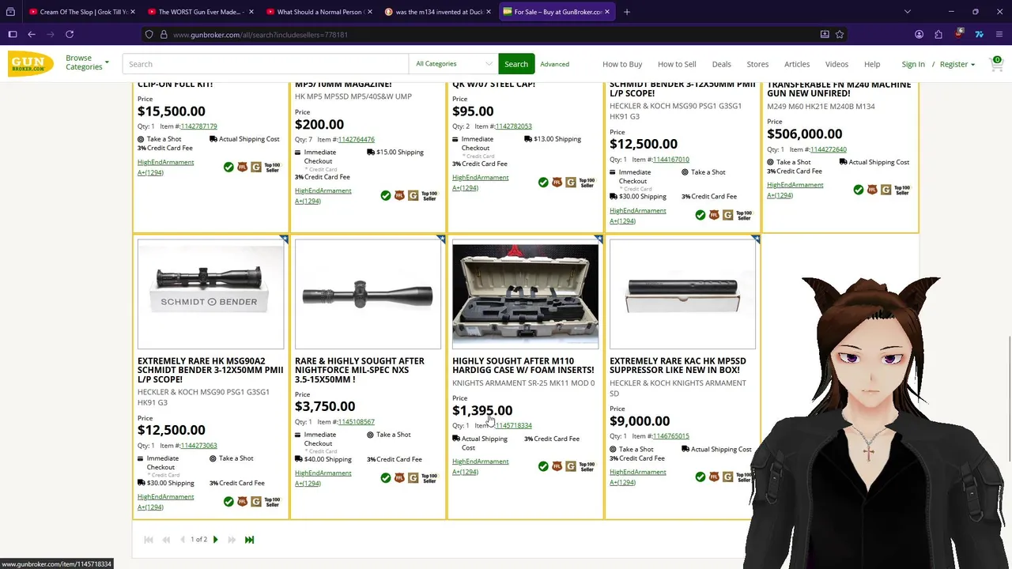This screenshot has height=569, width=1012.
Task: Open the Videos menu item
Action: (x=836, y=64)
